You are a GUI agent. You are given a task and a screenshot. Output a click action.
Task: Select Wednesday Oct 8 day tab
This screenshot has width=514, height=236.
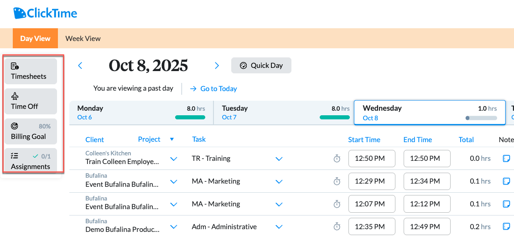coord(430,113)
